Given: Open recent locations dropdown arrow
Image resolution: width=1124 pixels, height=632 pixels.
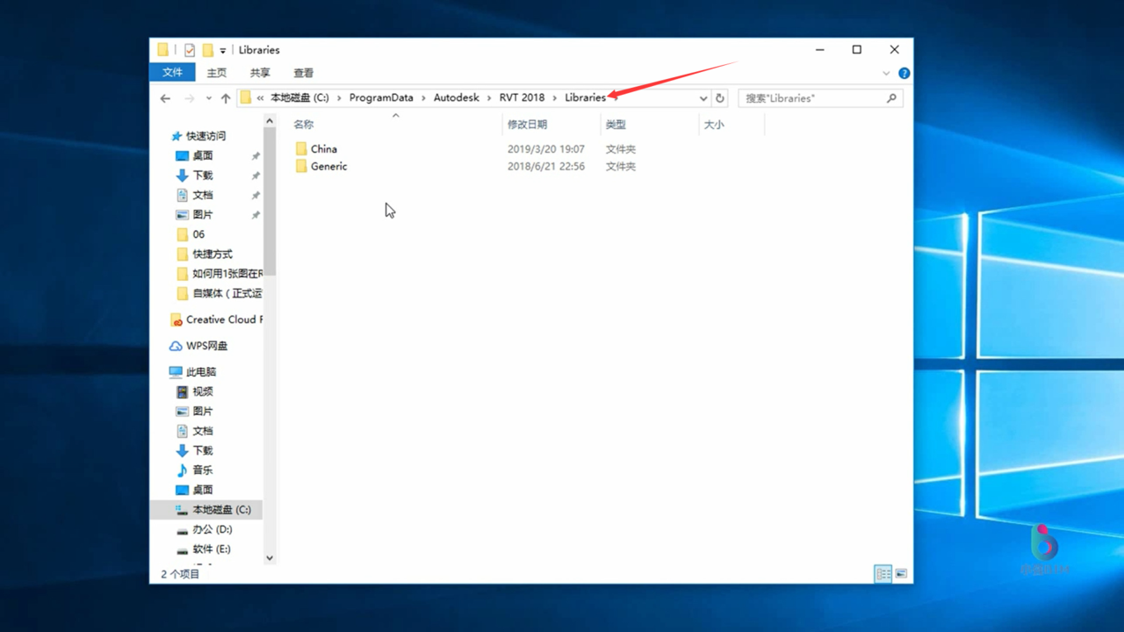Looking at the screenshot, I should [208, 98].
